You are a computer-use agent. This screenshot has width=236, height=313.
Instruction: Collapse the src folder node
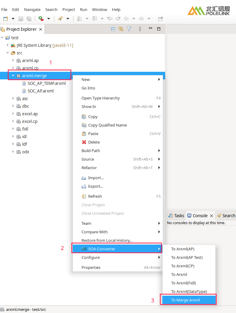pyautogui.click(x=8, y=53)
